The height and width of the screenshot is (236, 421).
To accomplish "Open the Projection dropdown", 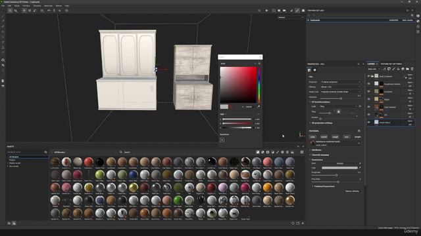I will 341,82.
